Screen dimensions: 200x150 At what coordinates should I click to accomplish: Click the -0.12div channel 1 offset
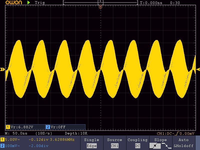pos(38,139)
